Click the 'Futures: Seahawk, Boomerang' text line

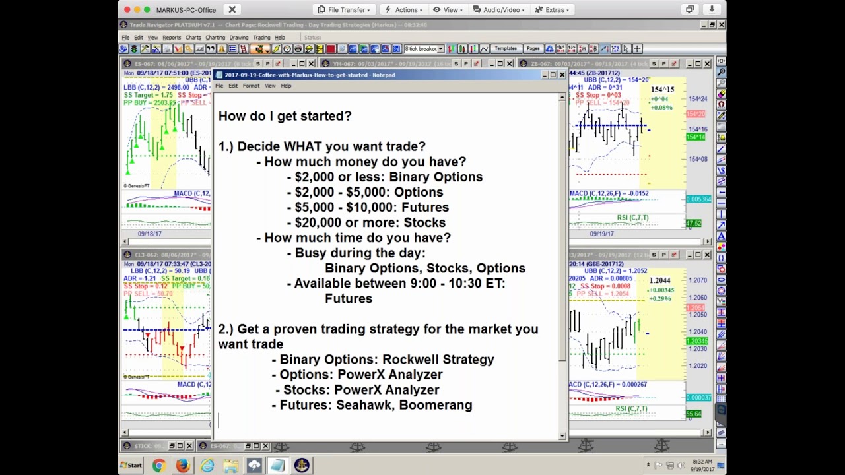click(372, 405)
